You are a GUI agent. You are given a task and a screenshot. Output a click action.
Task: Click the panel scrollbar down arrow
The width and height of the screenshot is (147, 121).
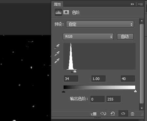142,108
